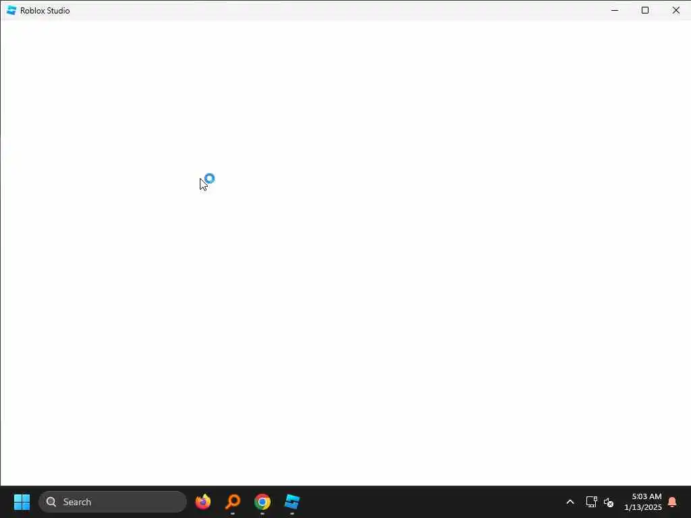691x518 pixels.
Task: Click the muted volume tray icon
Action: pyautogui.click(x=609, y=502)
